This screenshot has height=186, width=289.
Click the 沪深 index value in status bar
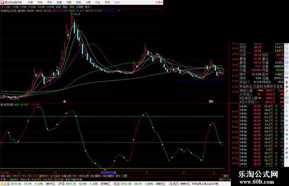[71, 184]
